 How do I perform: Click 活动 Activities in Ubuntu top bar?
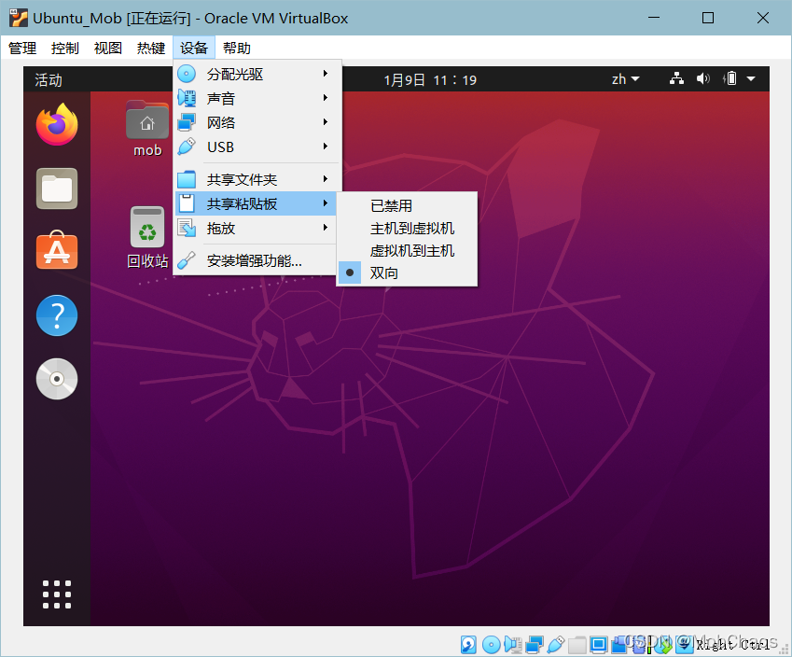[49, 80]
